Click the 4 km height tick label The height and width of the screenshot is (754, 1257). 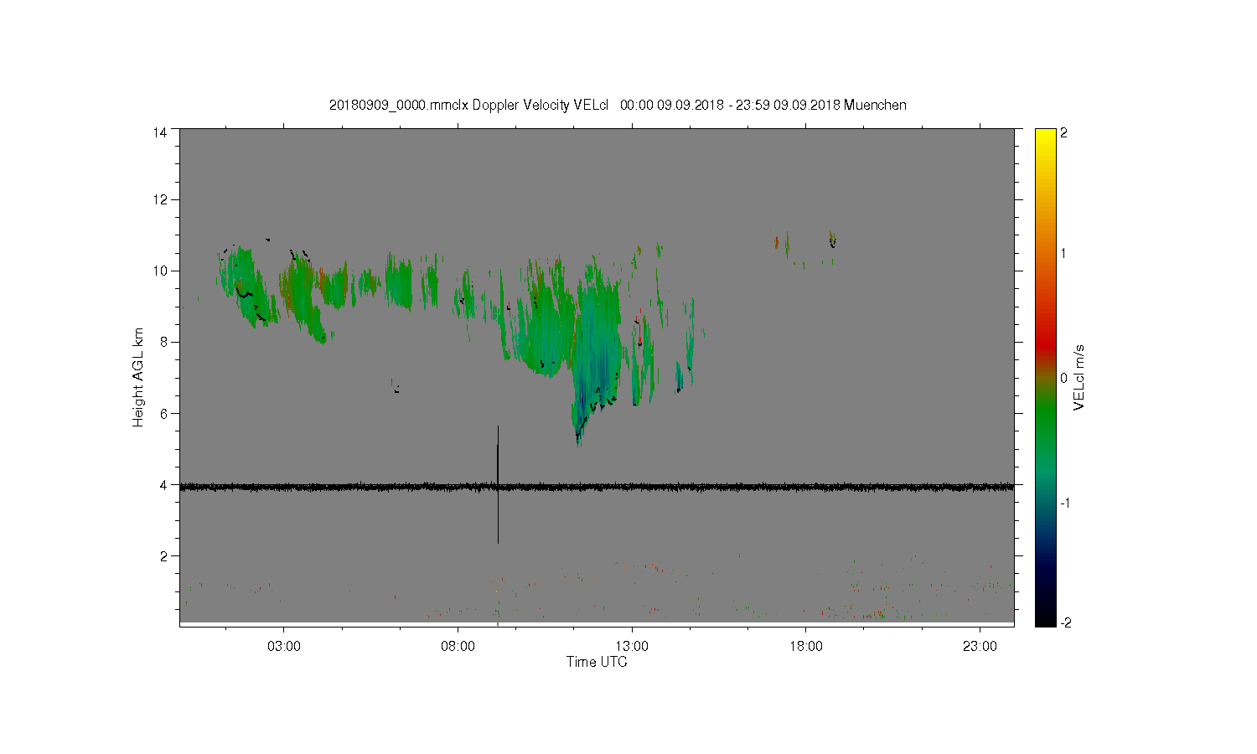[163, 484]
